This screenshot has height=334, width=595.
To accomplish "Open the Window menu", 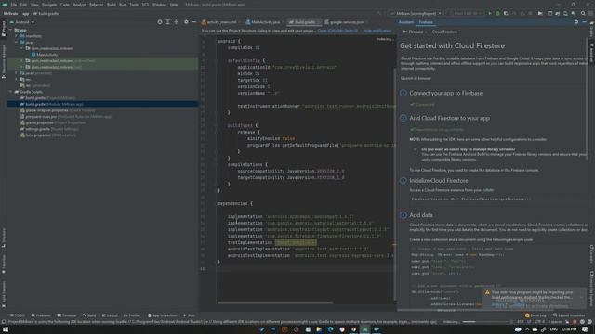I will 159,5.
